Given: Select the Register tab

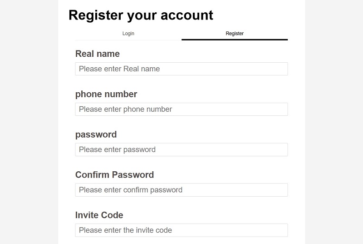Looking at the screenshot, I should (235, 34).
